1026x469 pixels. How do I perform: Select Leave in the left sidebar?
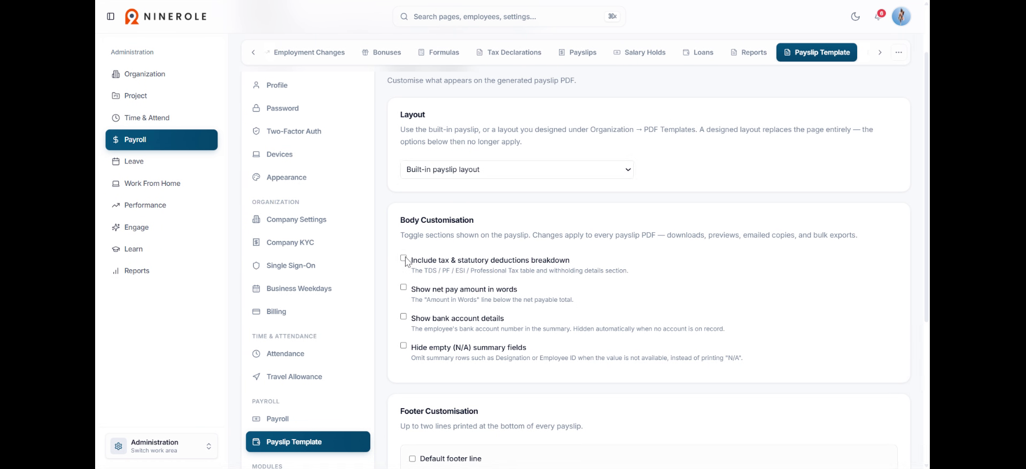tap(161, 161)
